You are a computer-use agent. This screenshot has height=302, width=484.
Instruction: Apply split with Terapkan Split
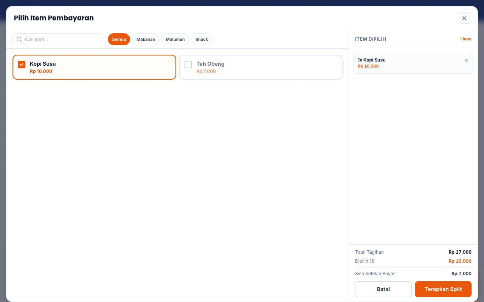click(x=443, y=289)
